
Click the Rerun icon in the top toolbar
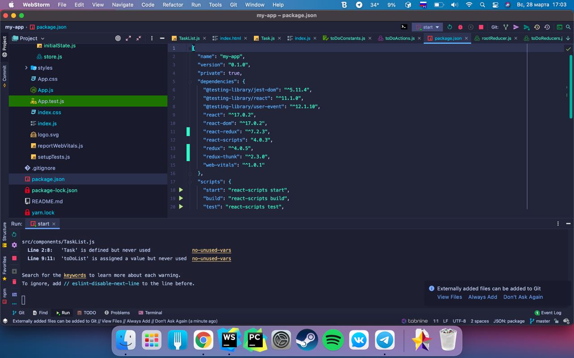pos(449,27)
